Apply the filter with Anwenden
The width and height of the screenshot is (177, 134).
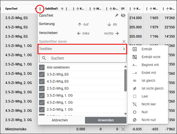coord(106,120)
